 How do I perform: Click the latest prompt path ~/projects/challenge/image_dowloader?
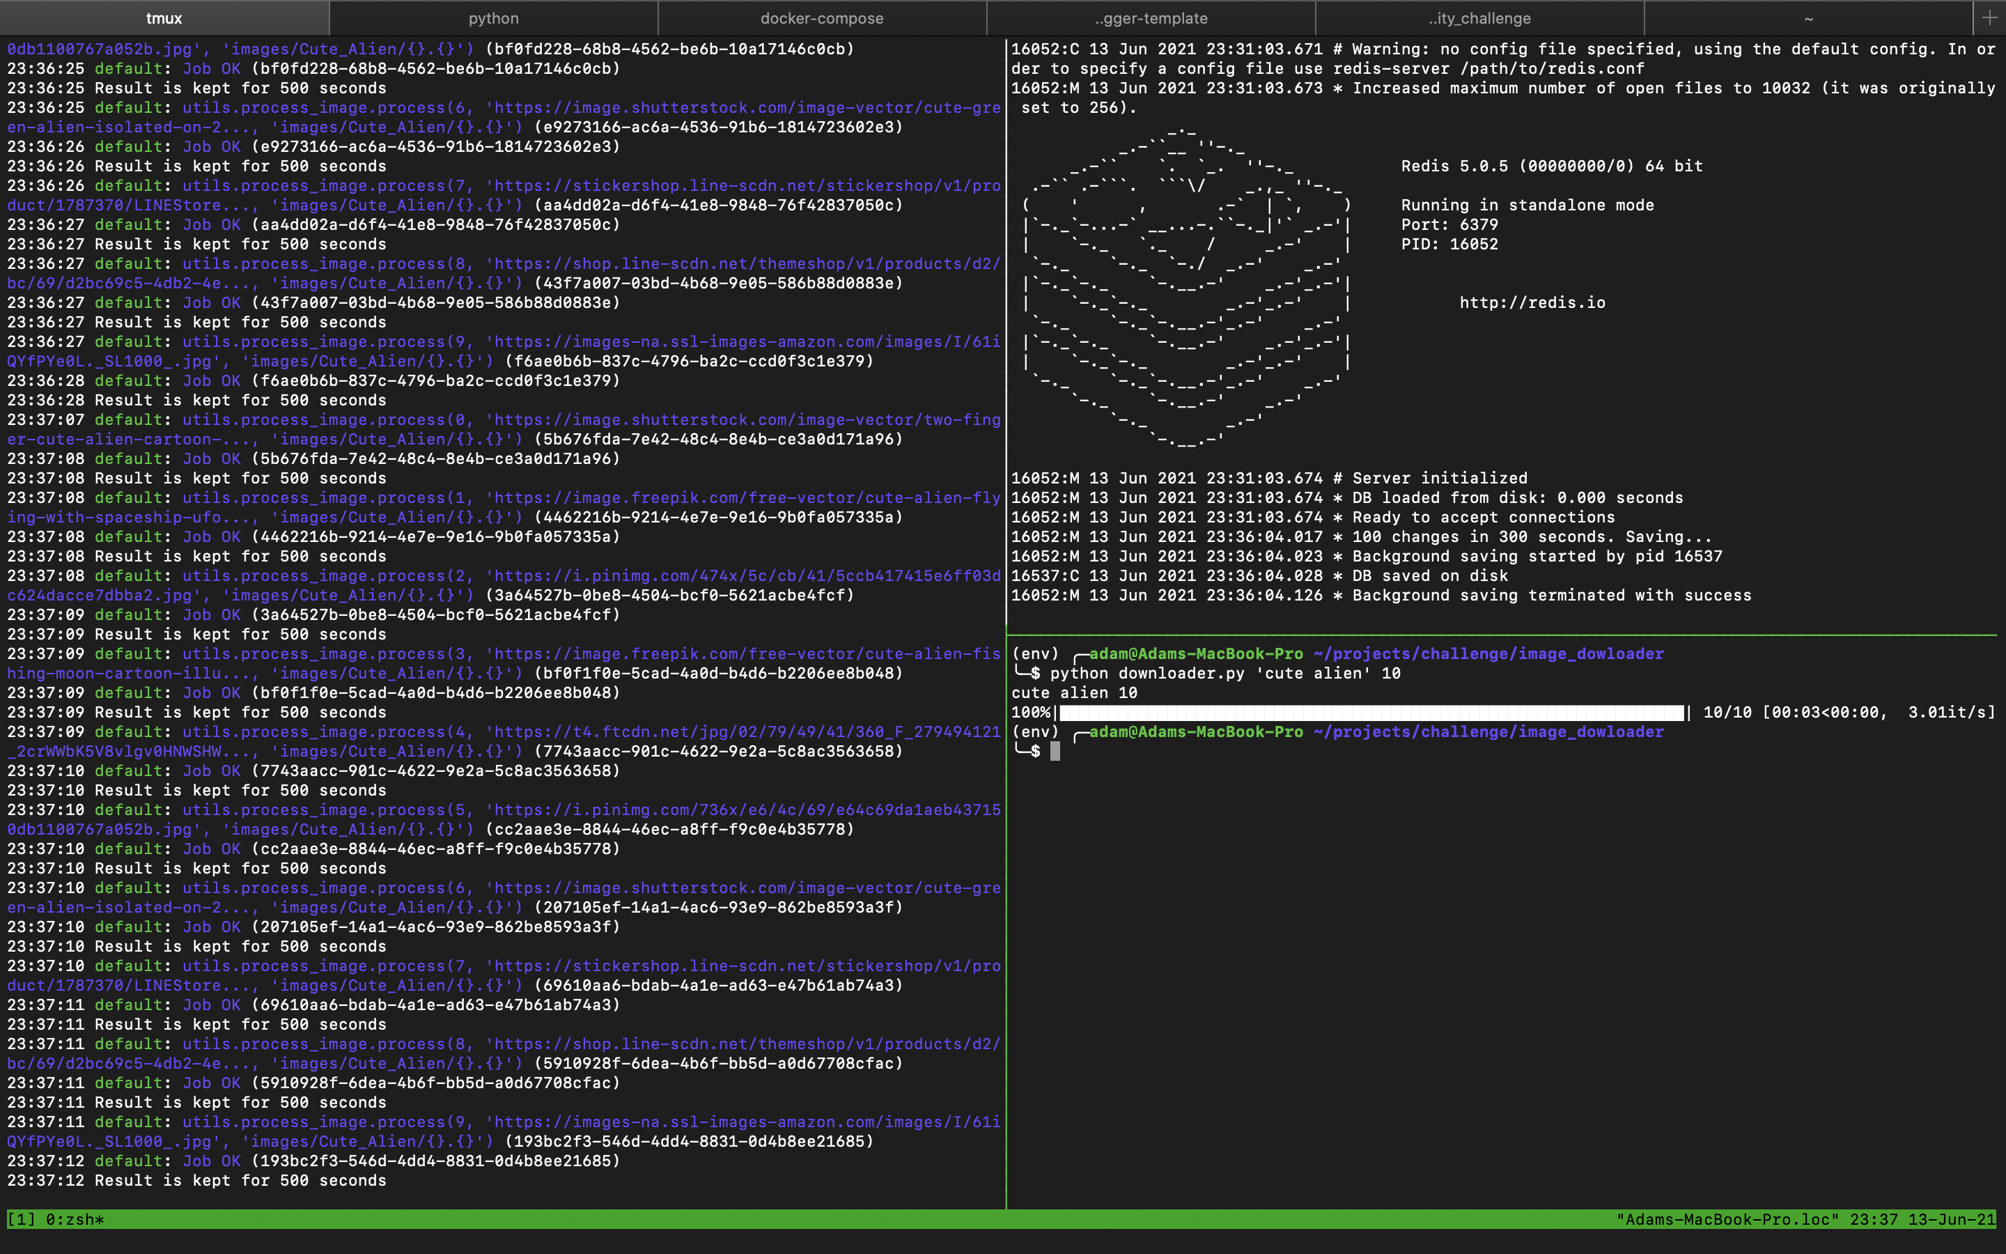pos(1488,732)
